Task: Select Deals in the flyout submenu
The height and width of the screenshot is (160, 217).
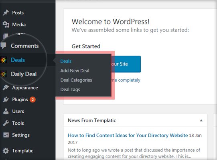Action: coord(66,61)
